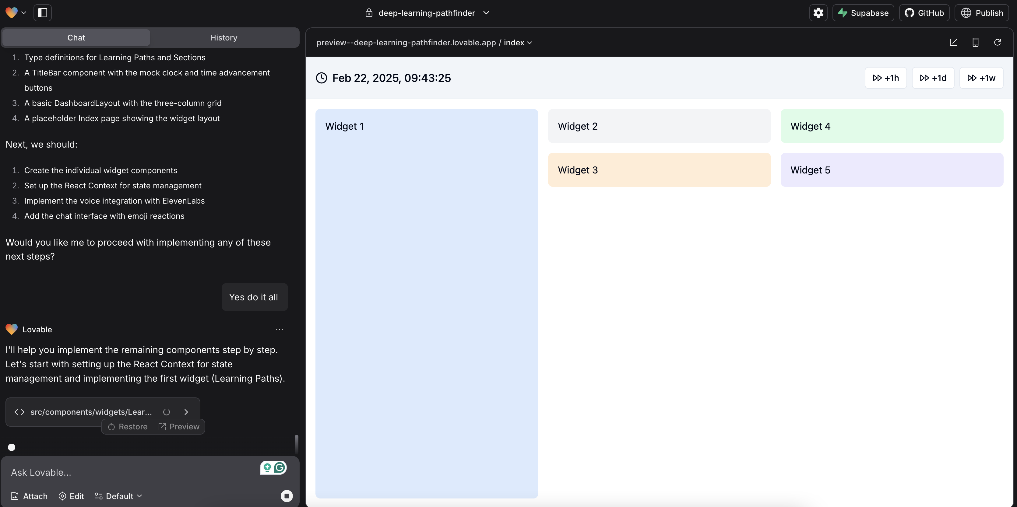
Task: Click the stop generation button
Action: 287,495
